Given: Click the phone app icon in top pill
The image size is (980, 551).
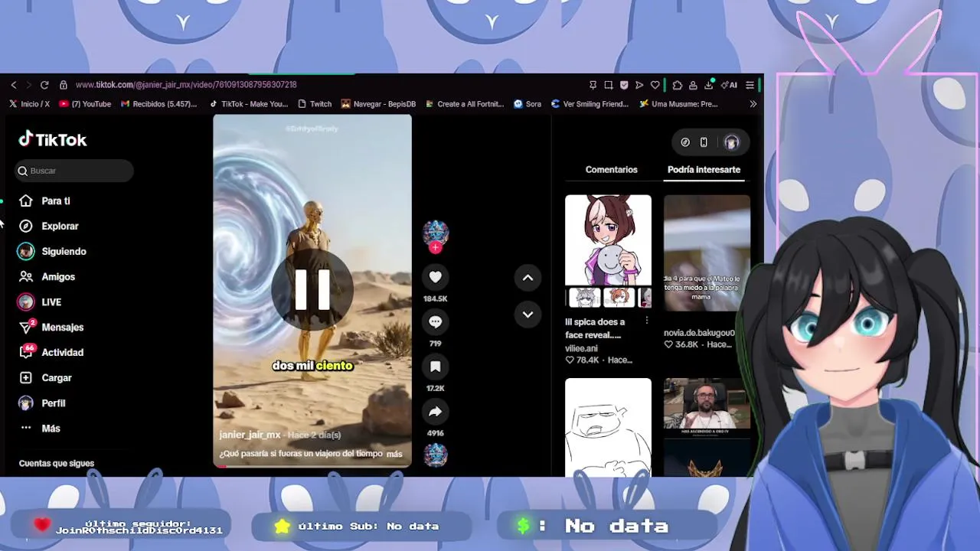Looking at the screenshot, I should point(704,142).
